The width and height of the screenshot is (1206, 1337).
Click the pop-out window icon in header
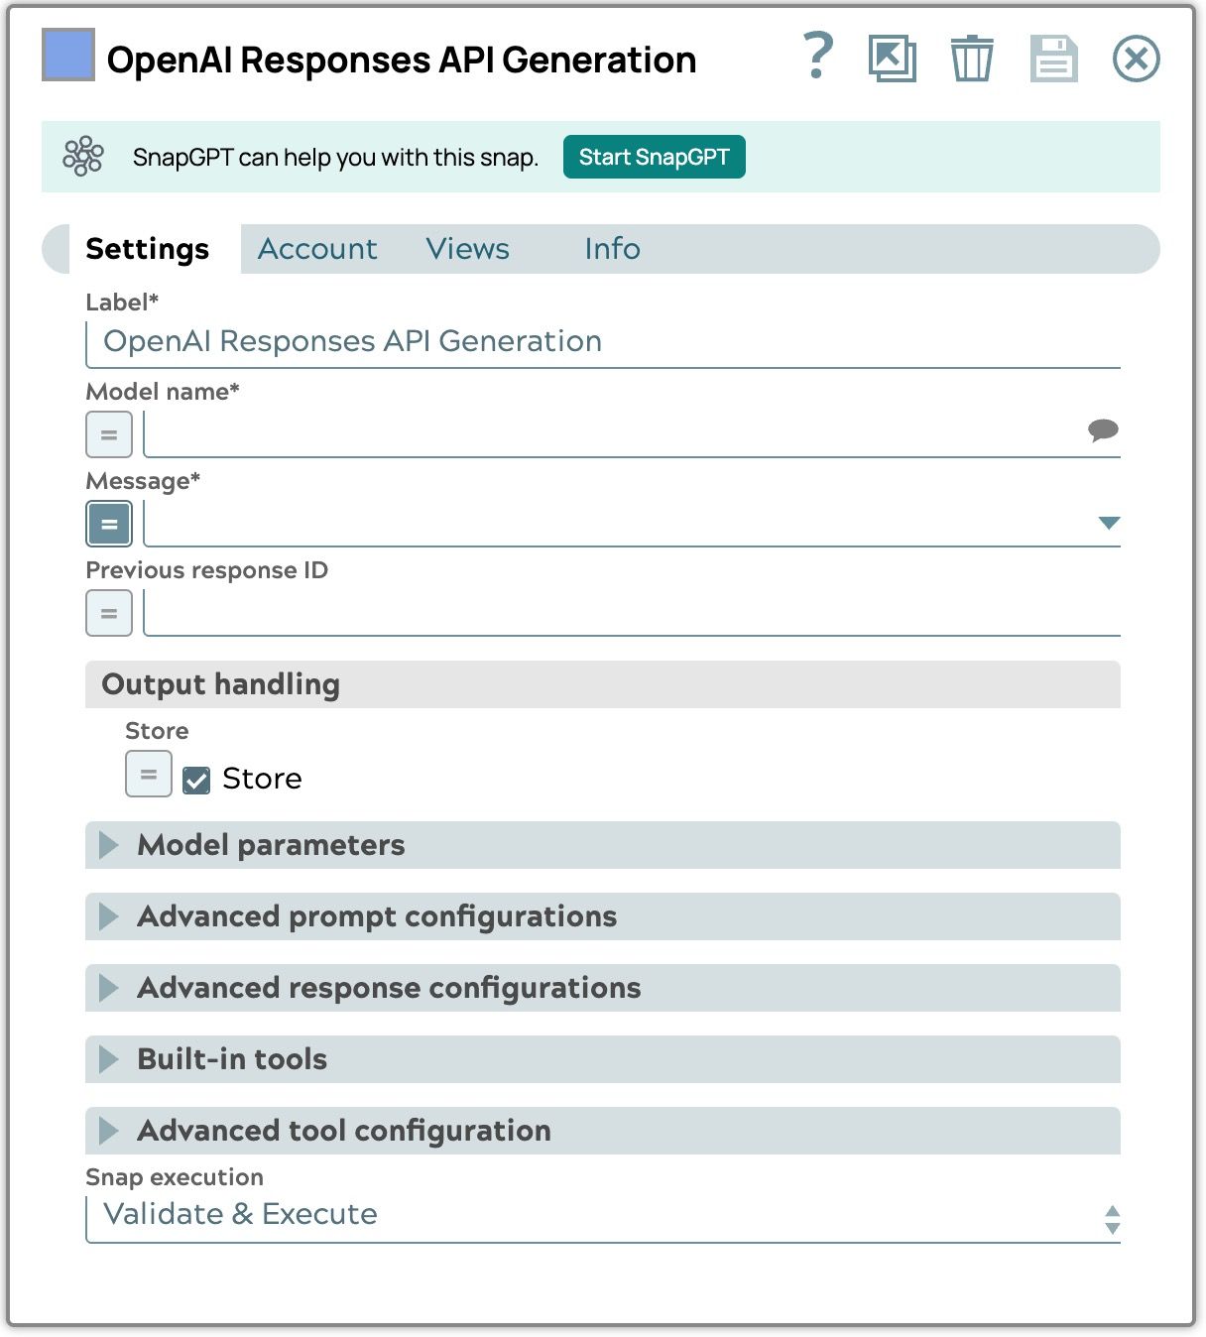(892, 59)
